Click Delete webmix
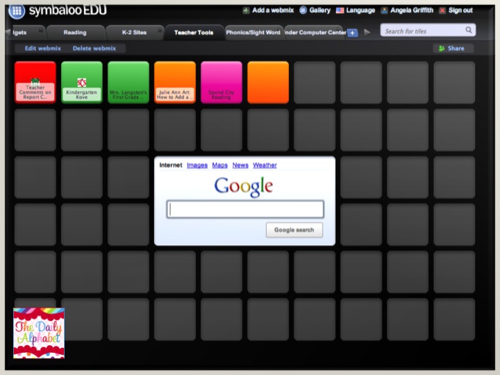This screenshot has height=375, width=500. (94, 49)
